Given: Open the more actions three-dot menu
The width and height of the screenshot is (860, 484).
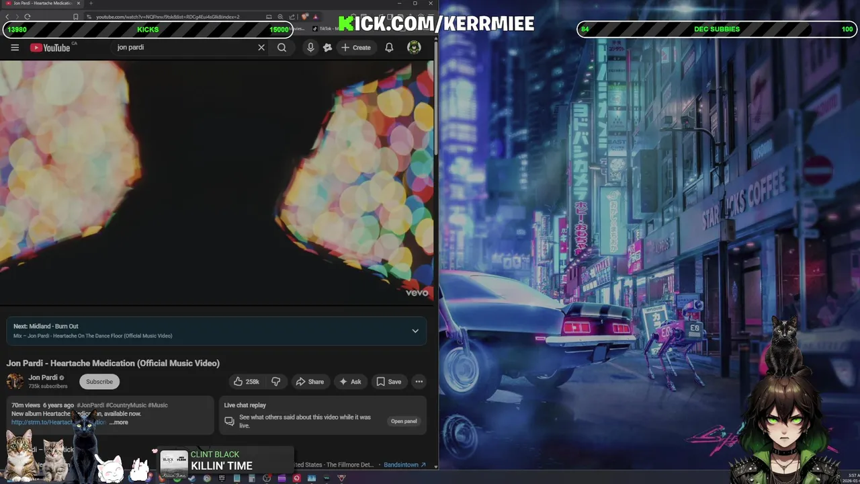Looking at the screenshot, I should 419,381.
